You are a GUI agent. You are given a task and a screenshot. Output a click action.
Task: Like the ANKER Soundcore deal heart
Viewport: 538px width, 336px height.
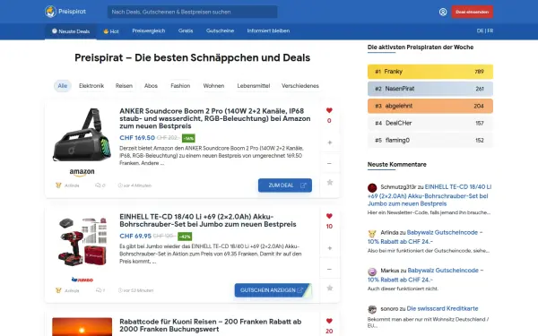(329, 110)
